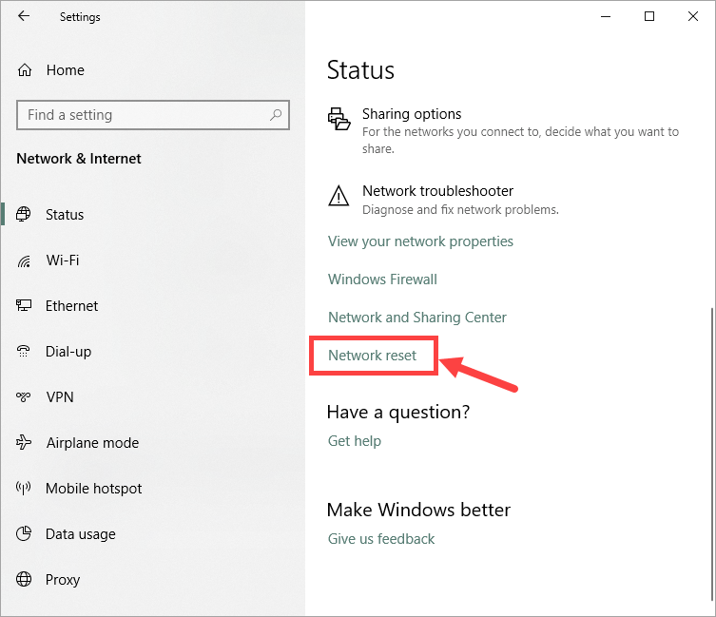Open Sharing options heading
Image resolution: width=716 pixels, height=617 pixels.
[x=412, y=114]
